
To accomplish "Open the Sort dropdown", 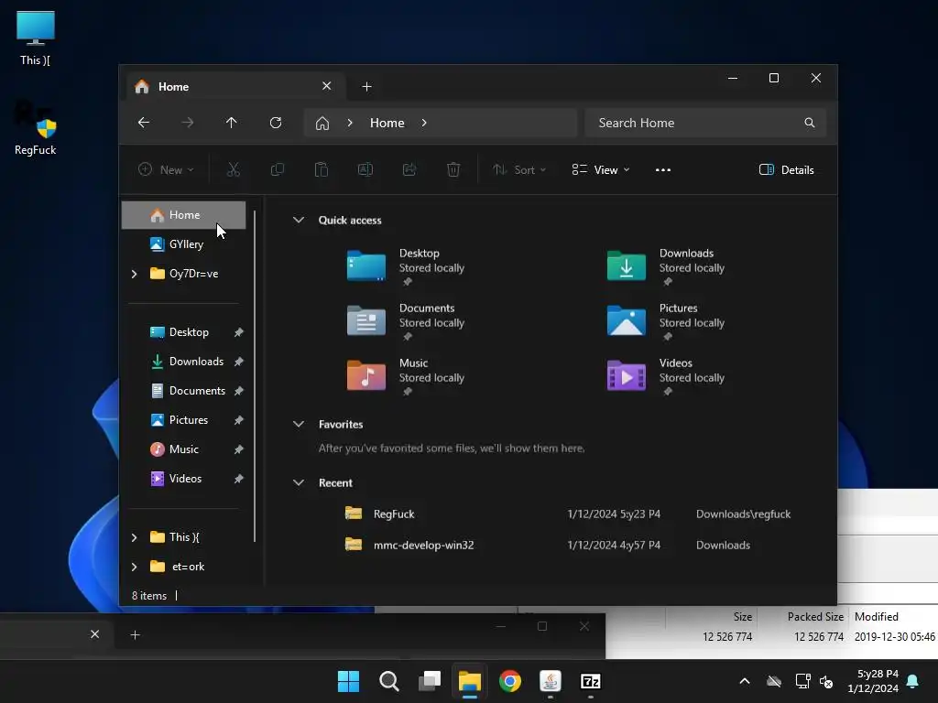I will [x=519, y=169].
